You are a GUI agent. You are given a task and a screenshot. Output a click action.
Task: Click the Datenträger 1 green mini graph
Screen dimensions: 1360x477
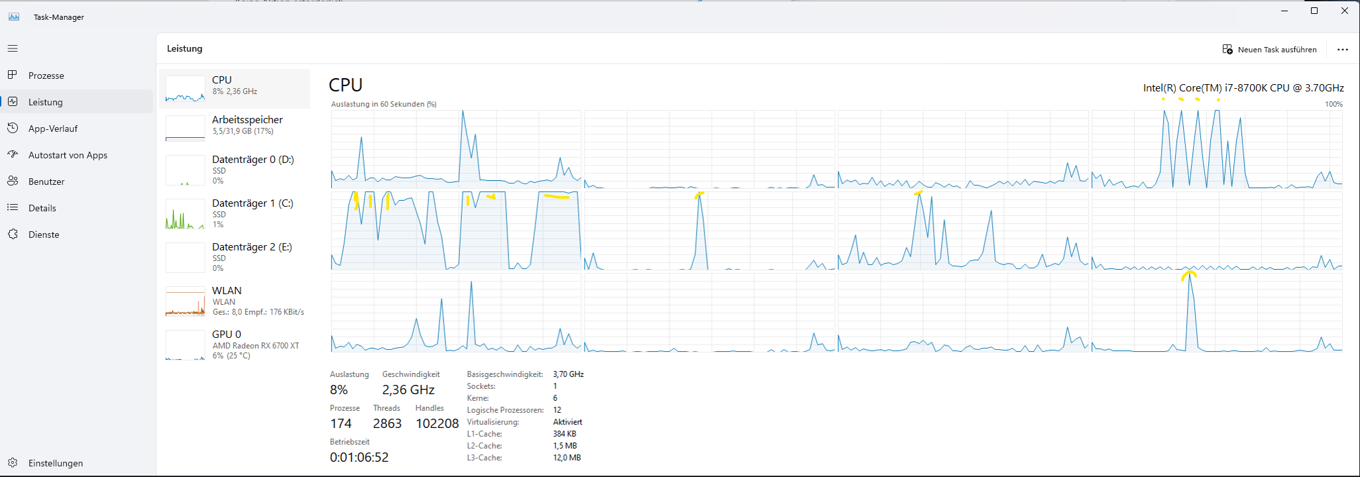pos(185,214)
